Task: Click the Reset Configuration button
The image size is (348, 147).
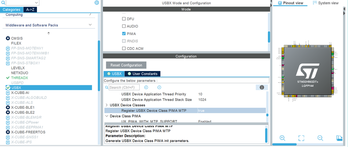Action: (126, 65)
